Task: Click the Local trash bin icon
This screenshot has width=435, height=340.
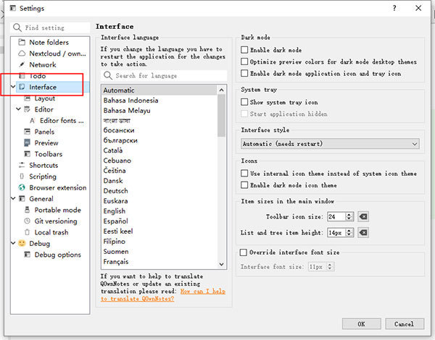Action: pos(28,232)
